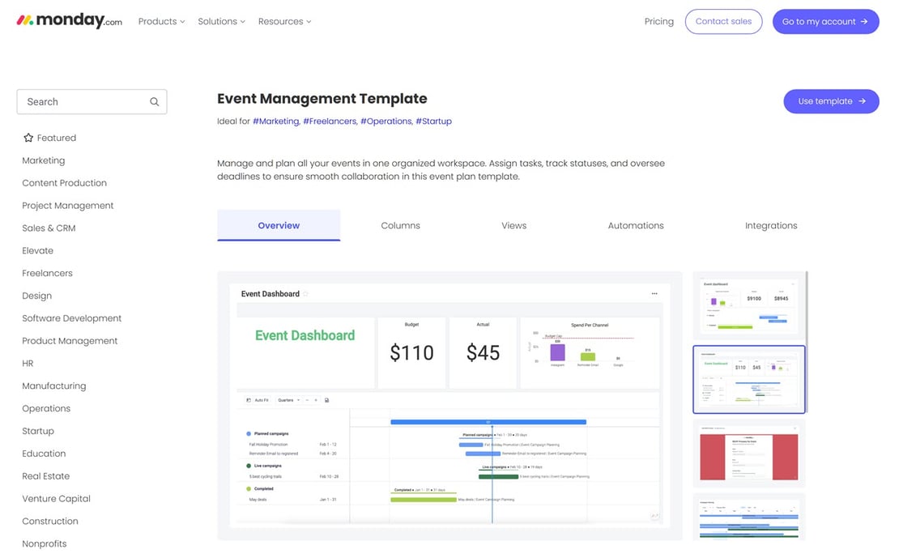Switch to the Automations tab
This screenshot has width=899, height=554.
point(636,225)
